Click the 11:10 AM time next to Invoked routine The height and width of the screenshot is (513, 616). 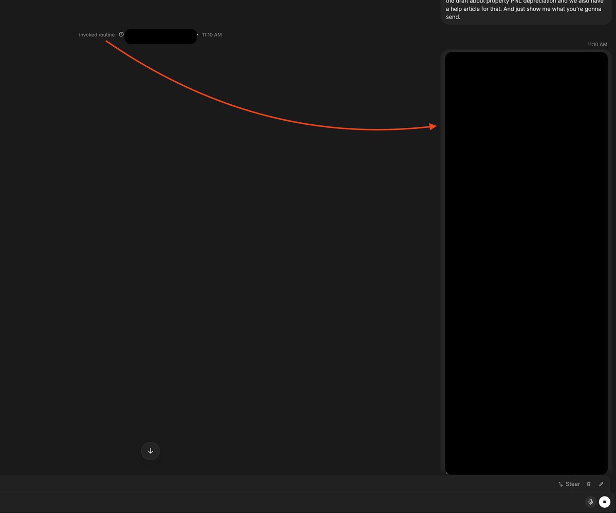tap(212, 35)
